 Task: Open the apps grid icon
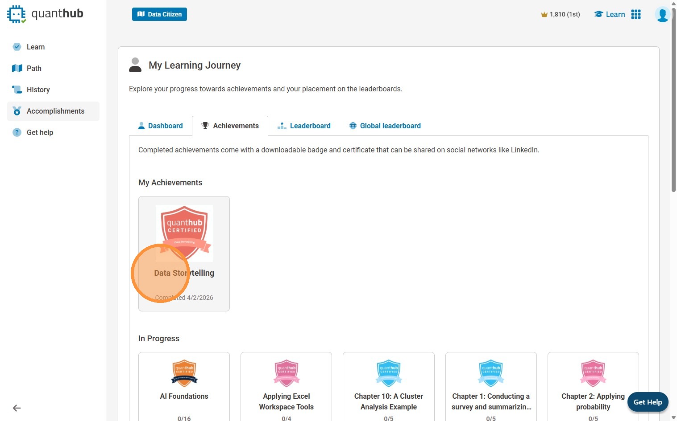(x=636, y=14)
